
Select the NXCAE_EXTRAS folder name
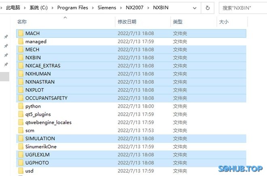[x=43, y=66]
